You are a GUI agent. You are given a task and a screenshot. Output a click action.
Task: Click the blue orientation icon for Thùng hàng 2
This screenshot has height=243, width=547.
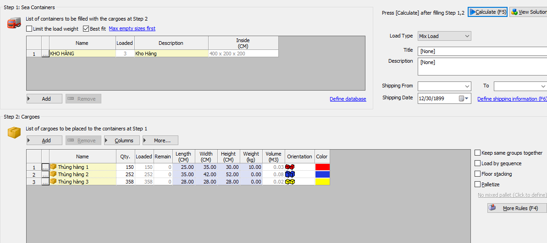[x=290, y=174]
